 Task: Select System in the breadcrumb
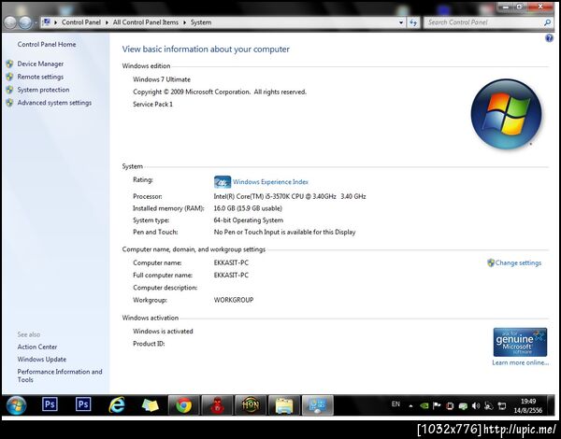tap(201, 22)
